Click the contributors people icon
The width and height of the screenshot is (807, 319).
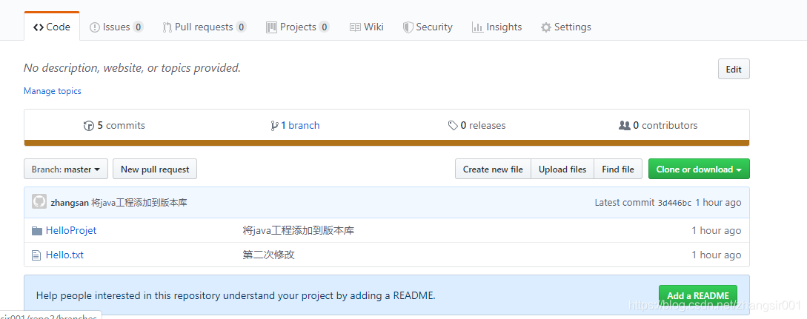[624, 125]
